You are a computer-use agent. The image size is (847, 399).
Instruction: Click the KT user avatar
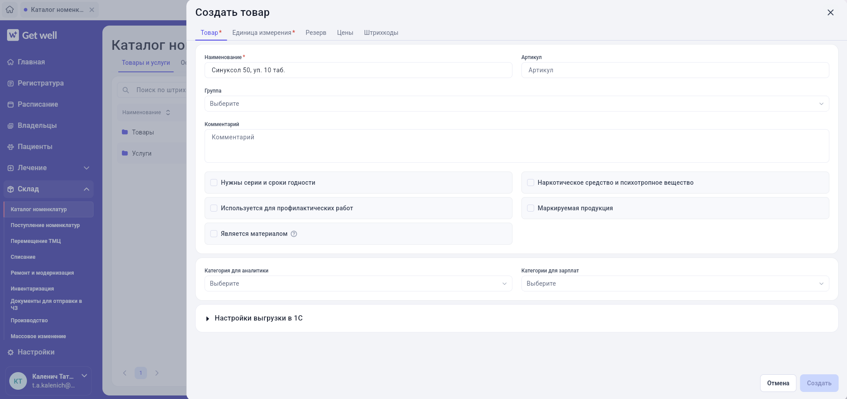point(18,381)
